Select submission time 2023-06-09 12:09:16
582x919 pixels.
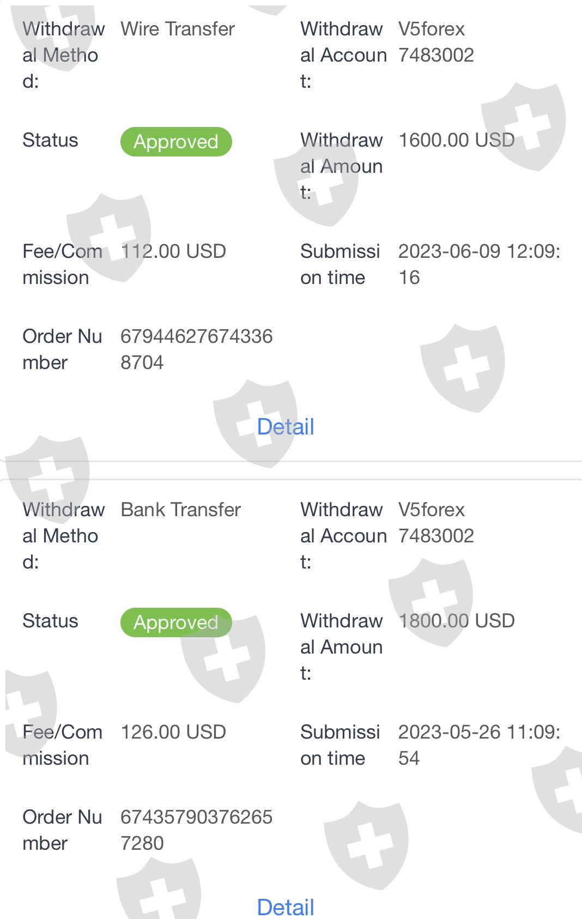tap(478, 264)
